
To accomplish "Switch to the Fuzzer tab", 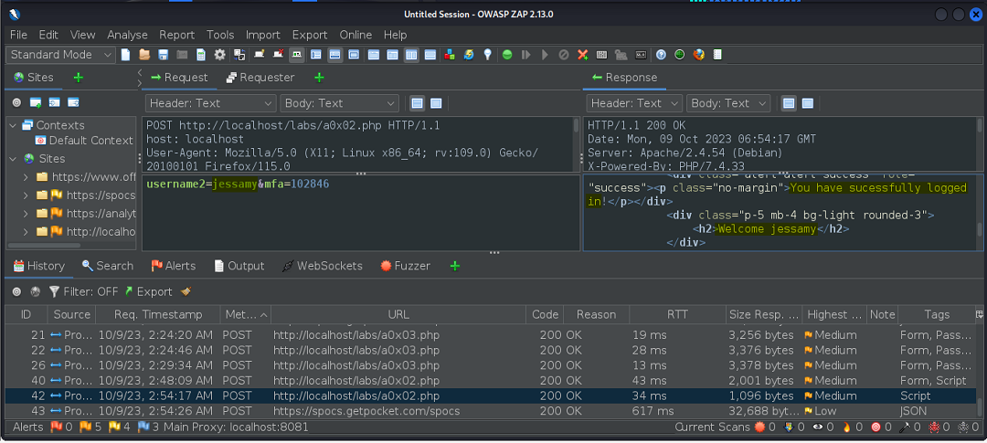I will [x=406, y=266].
